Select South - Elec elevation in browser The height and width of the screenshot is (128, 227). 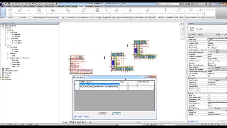[16, 64]
